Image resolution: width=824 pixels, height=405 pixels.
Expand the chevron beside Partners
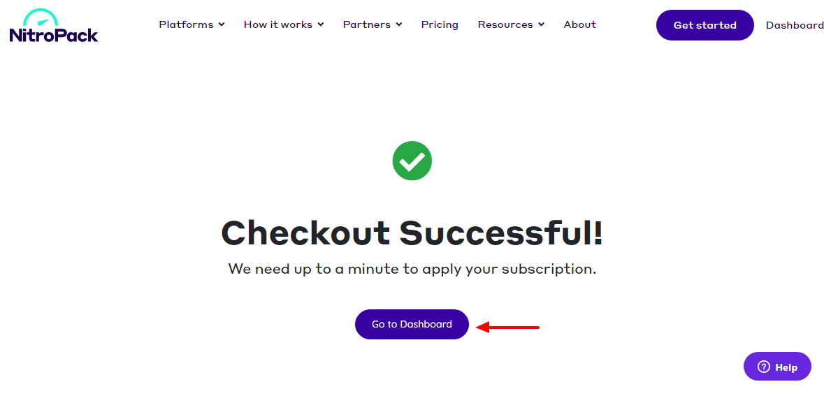coord(399,24)
